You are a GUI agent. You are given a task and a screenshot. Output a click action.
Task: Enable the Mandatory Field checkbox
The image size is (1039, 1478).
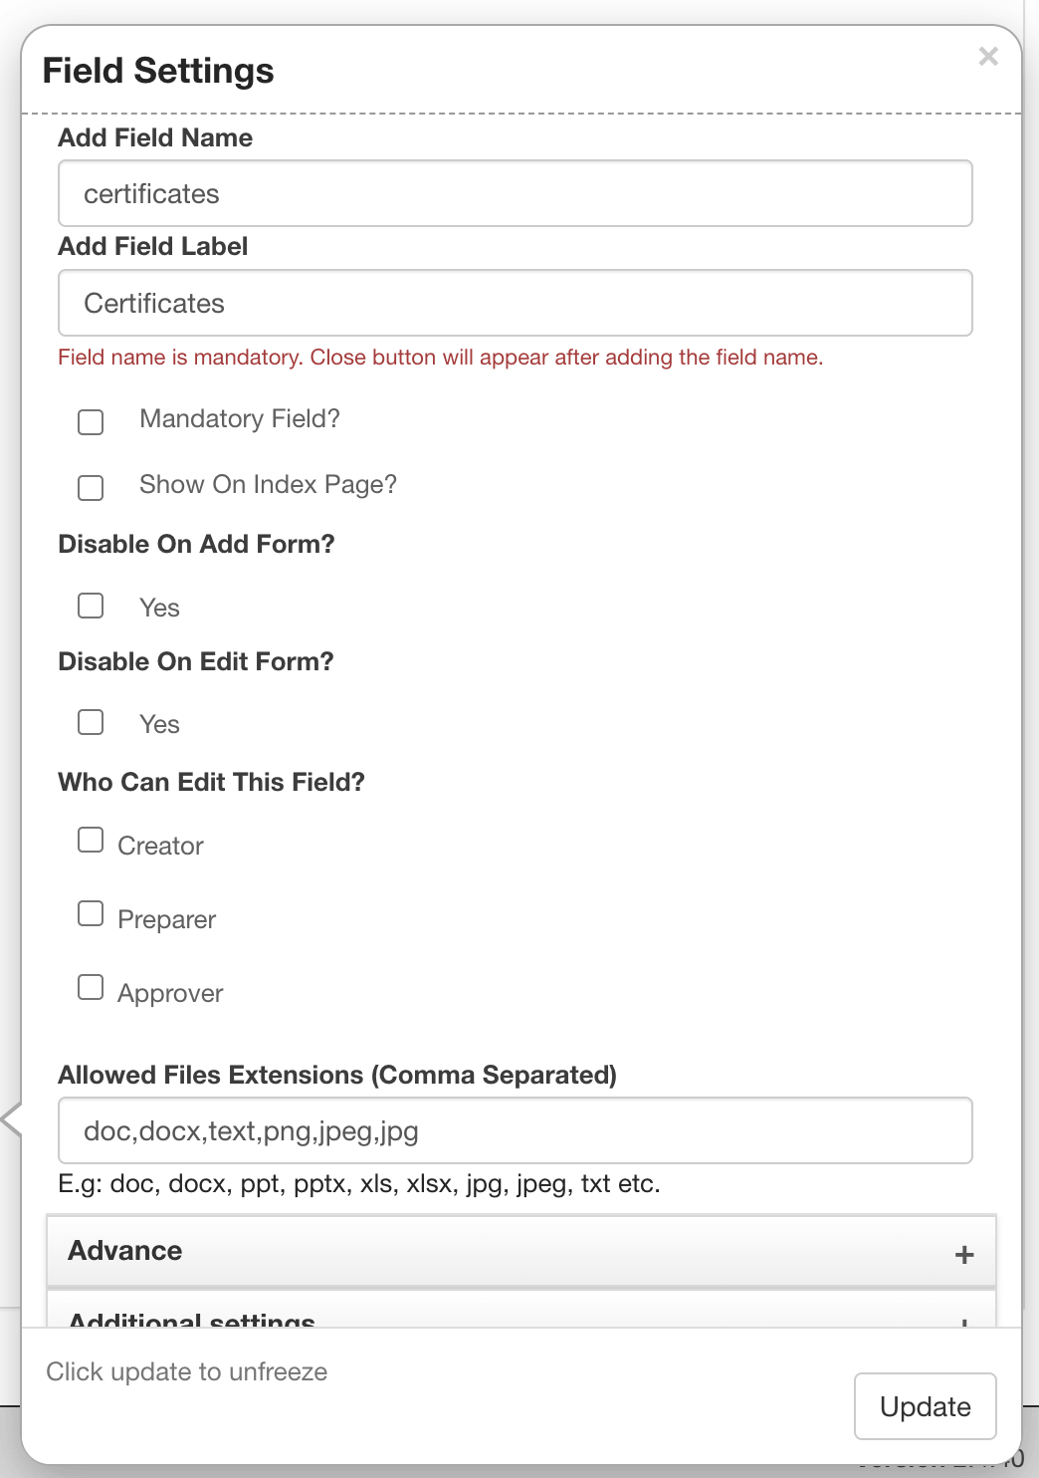(91, 421)
